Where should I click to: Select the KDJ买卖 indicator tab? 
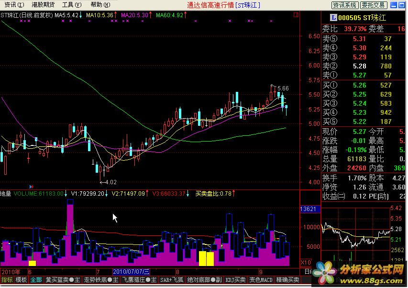tap(235, 280)
